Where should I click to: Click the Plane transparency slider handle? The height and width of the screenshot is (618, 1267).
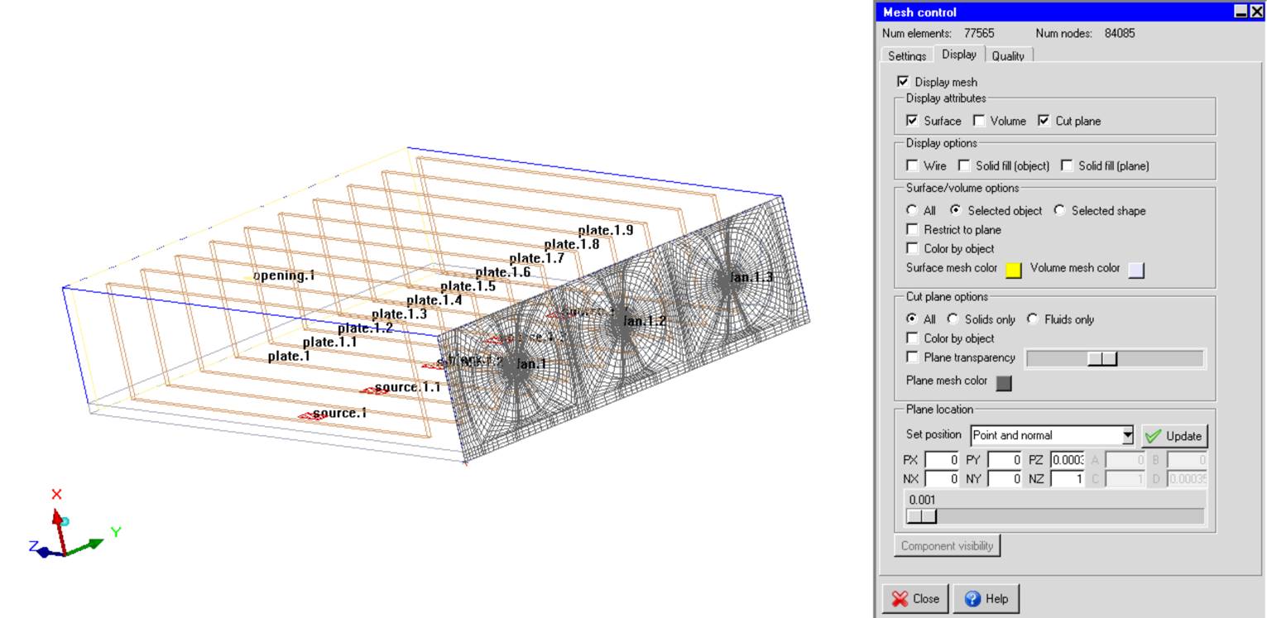[1102, 358]
